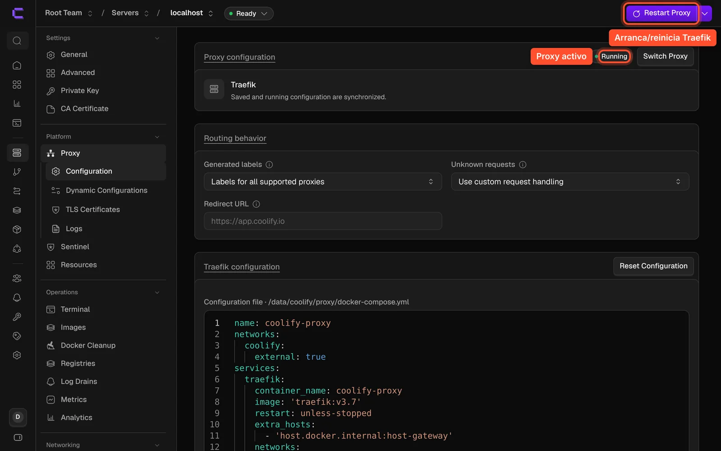Open the cube package icon in rail

click(x=17, y=230)
